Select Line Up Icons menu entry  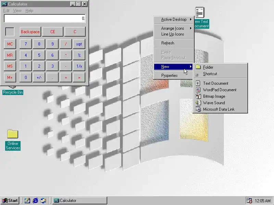[x=174, y=34]
